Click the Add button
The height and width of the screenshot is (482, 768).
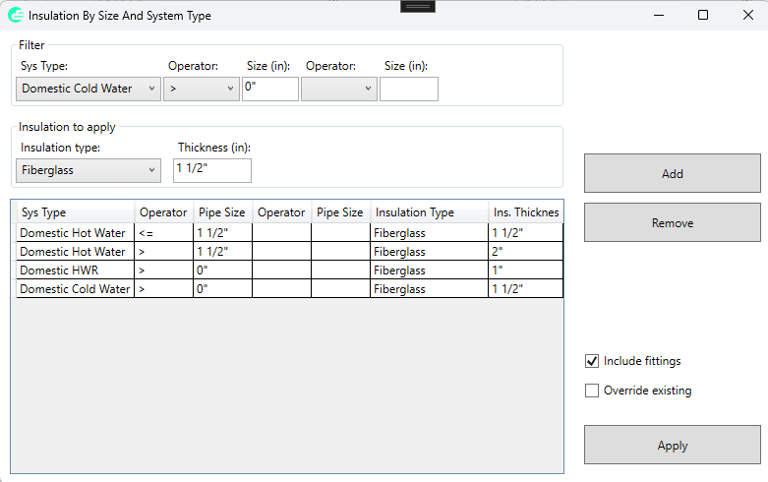[672, 173]
